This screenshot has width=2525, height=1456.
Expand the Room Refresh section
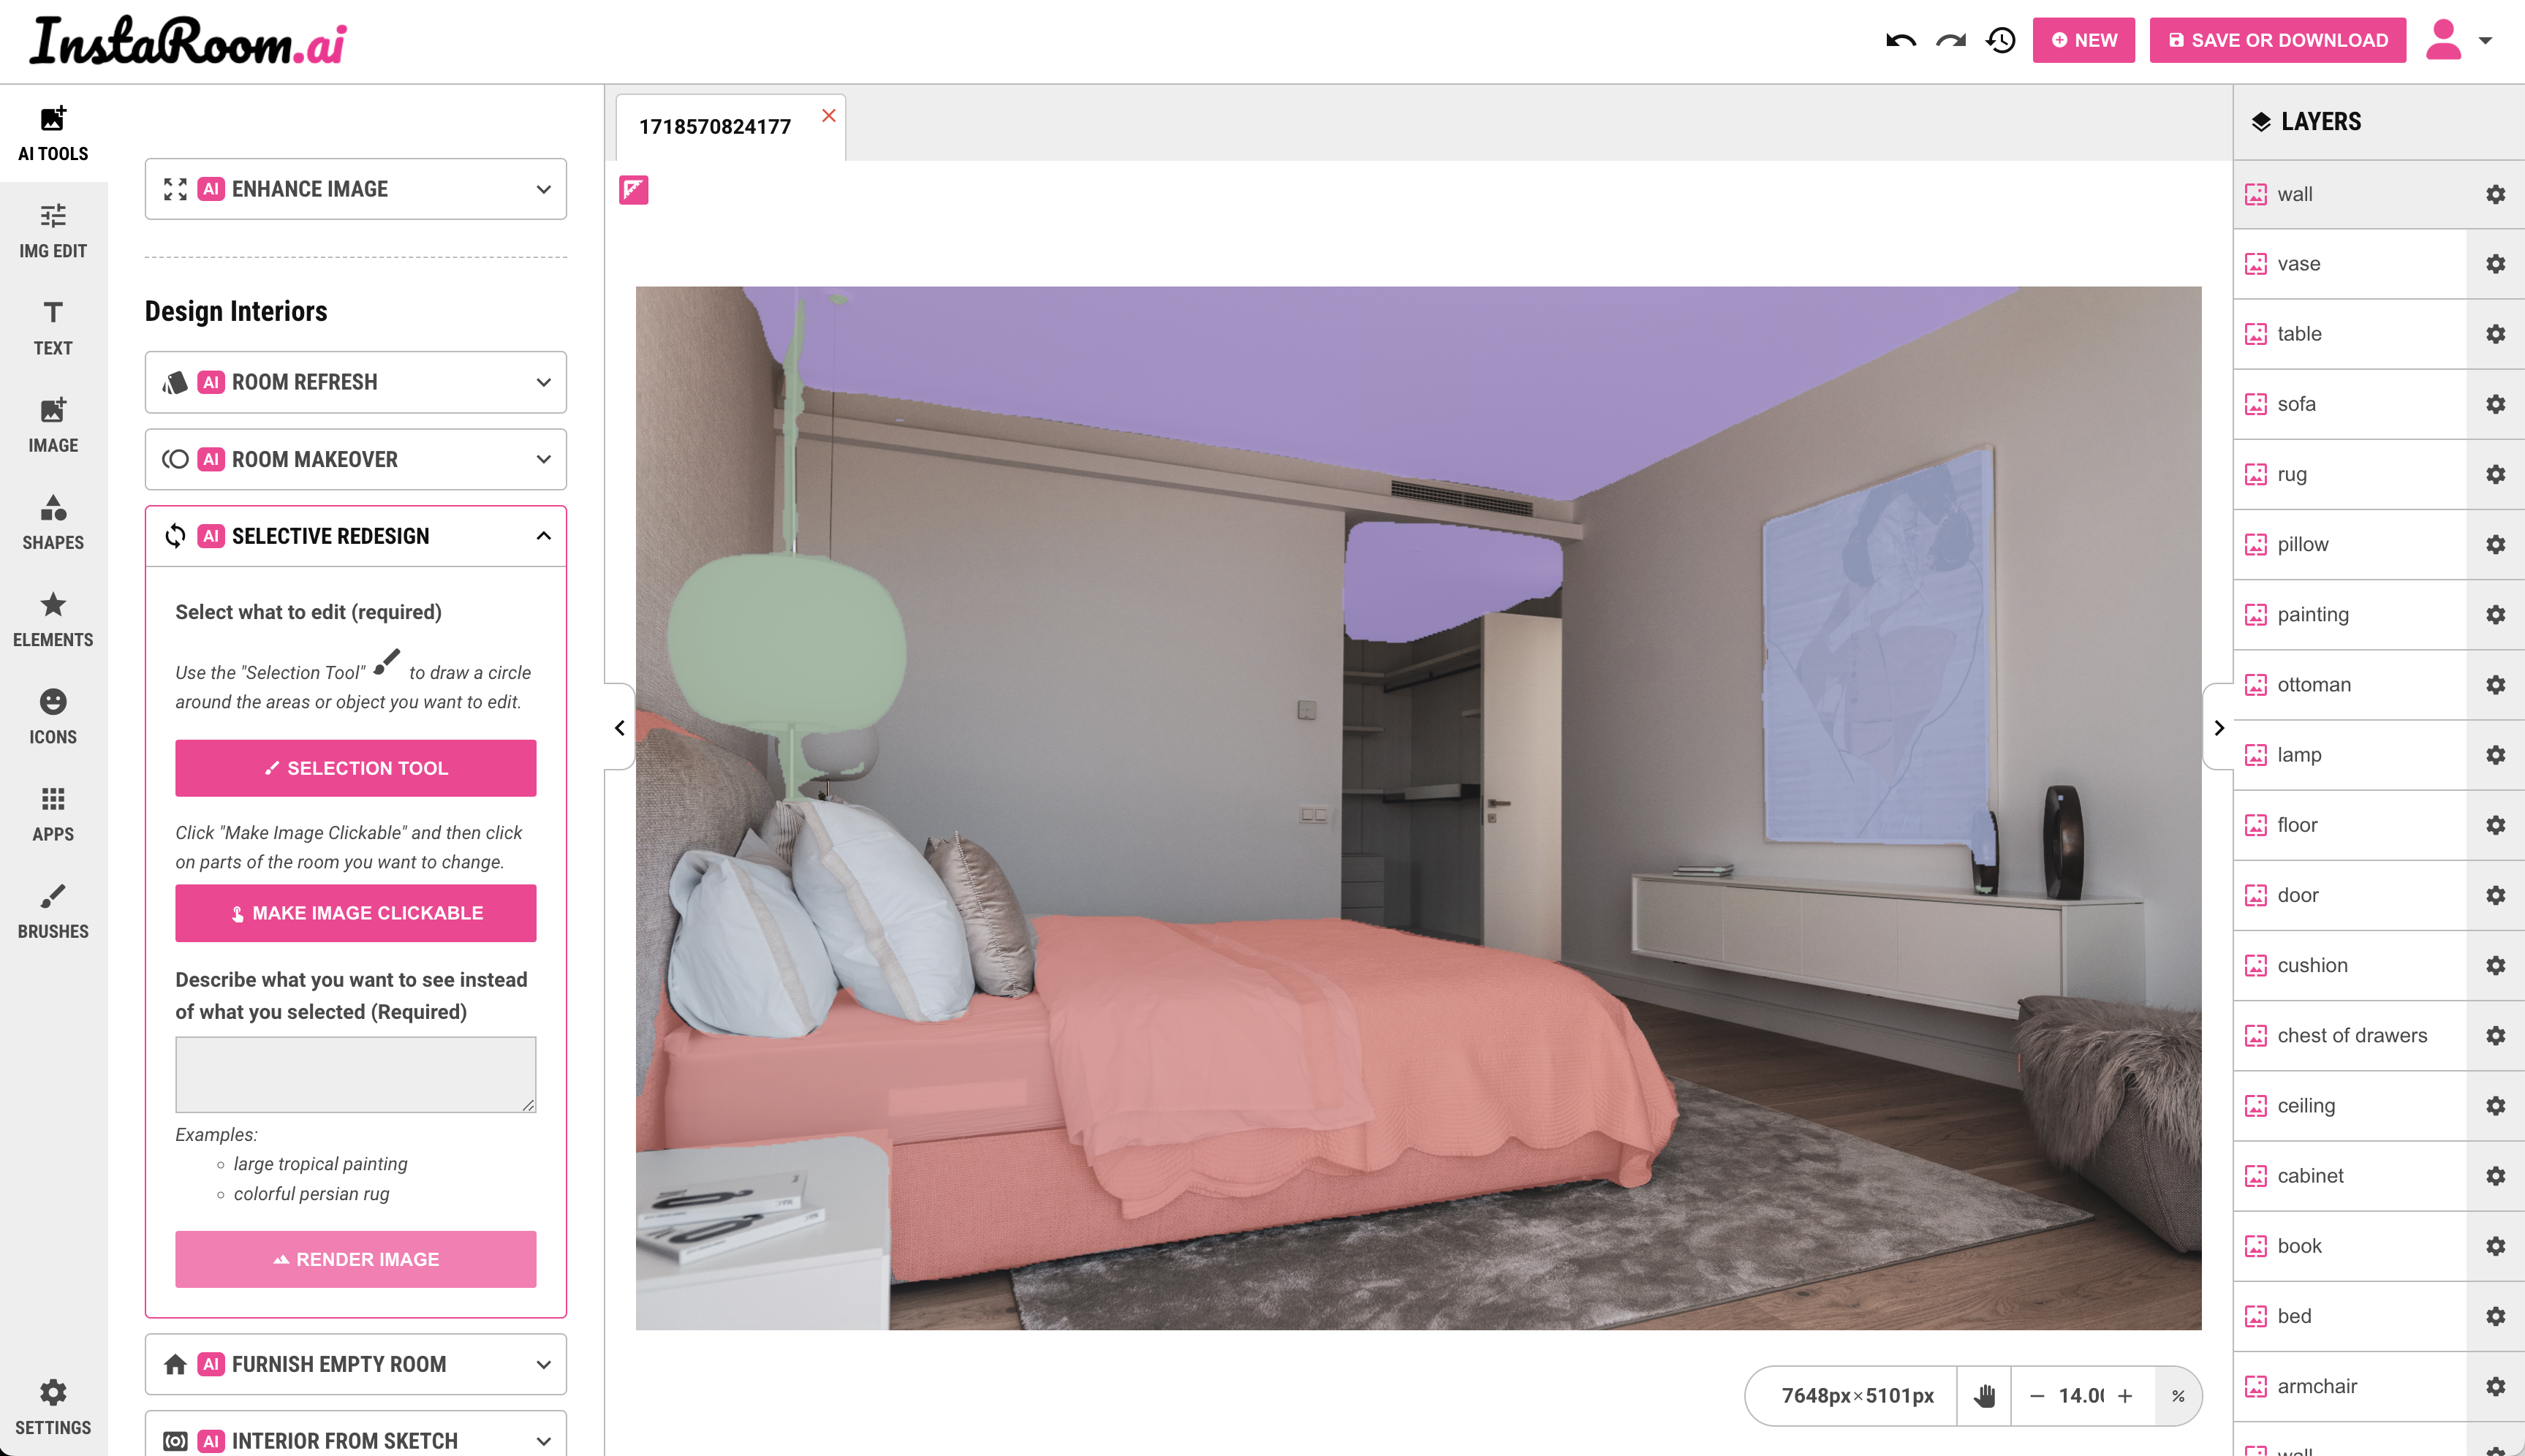[355, 382]
